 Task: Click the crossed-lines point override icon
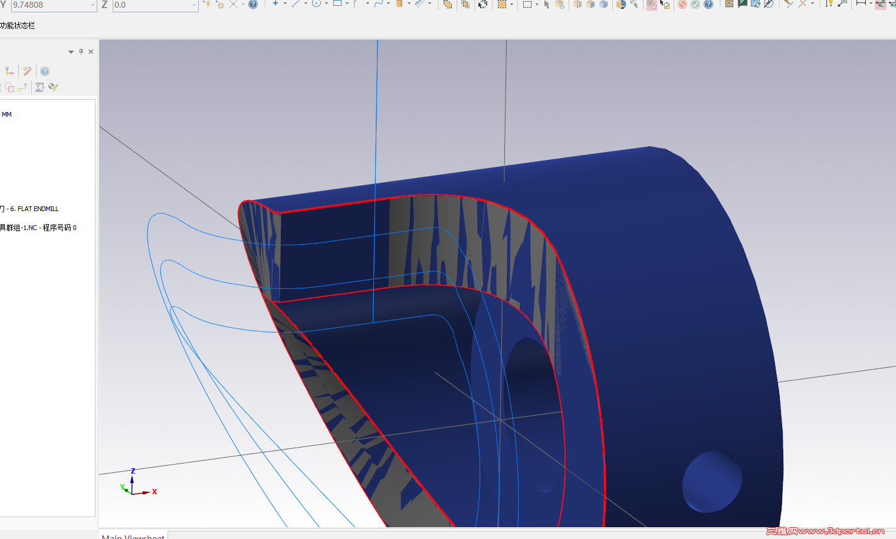point(234,4)
